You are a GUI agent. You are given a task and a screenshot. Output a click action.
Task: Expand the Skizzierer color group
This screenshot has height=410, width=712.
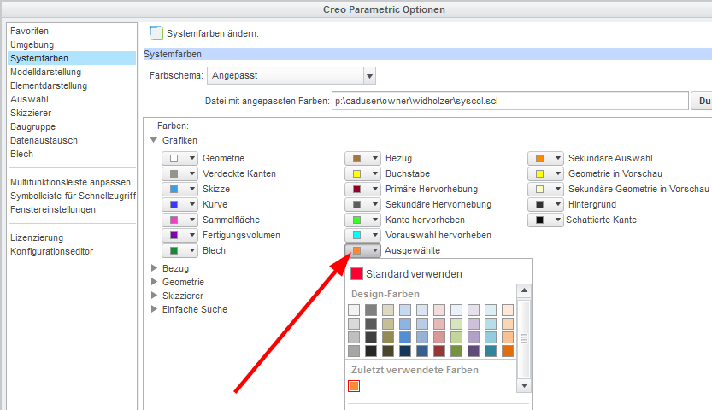(x=155, y=295)
